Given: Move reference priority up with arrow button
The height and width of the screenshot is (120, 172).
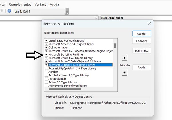Looking at the screenshot, I should click(x=124, y=58).
